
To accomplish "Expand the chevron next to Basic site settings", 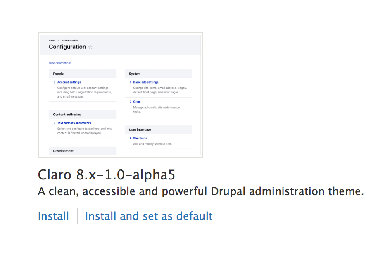I will point(131,82).
